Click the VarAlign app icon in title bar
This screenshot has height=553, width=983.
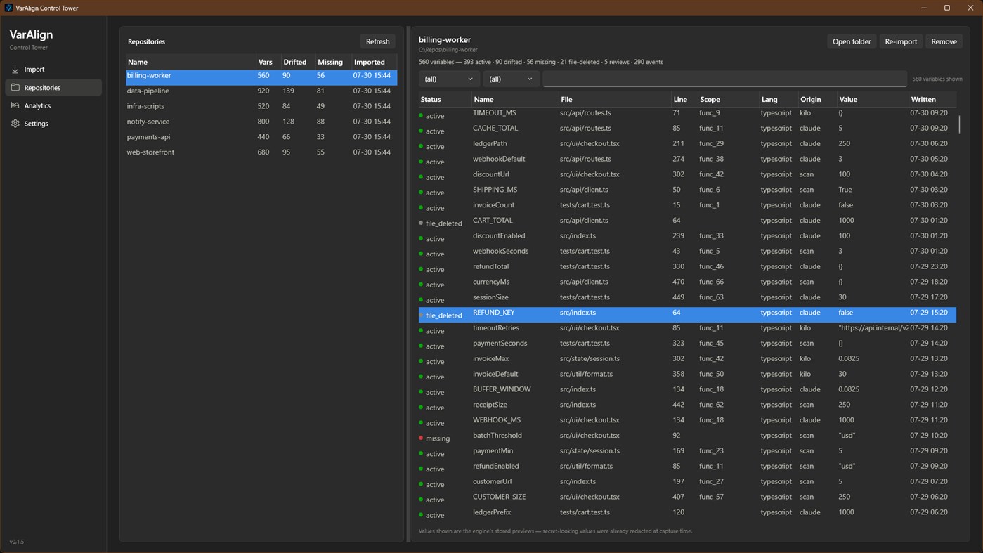(x=8, y=8)
